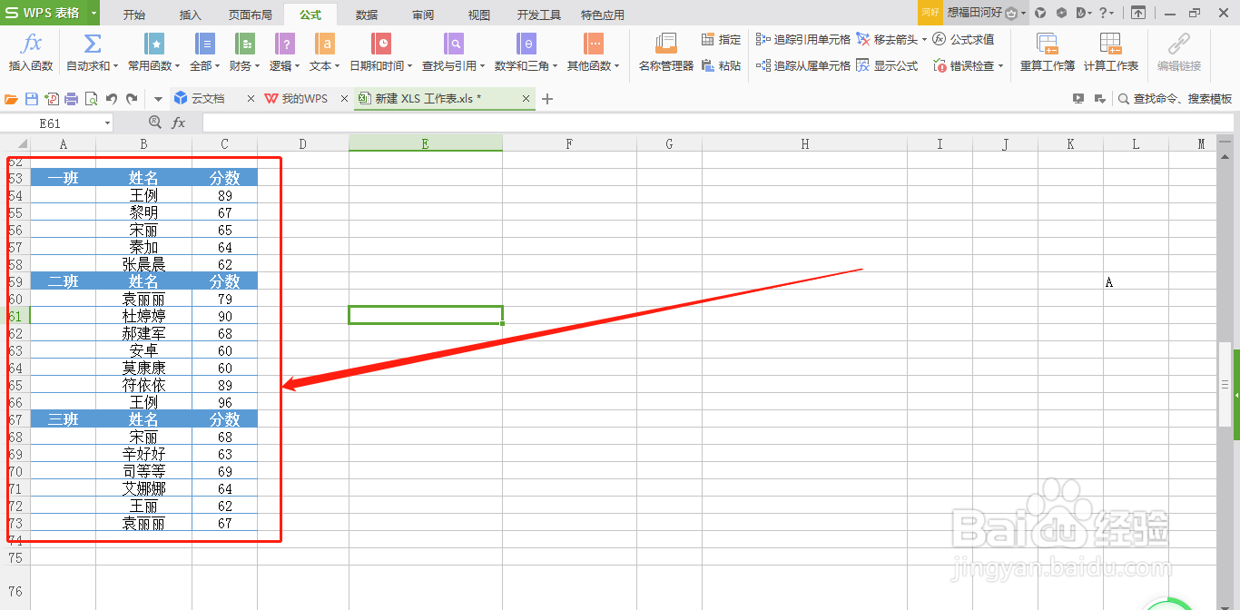
Task: Click the 全部 functions book icon
Action: pos(205,44)
